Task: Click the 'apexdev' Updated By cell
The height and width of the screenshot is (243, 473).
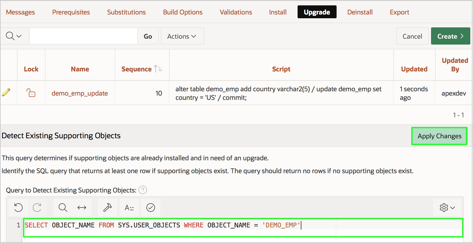Action: coord(454,93)
